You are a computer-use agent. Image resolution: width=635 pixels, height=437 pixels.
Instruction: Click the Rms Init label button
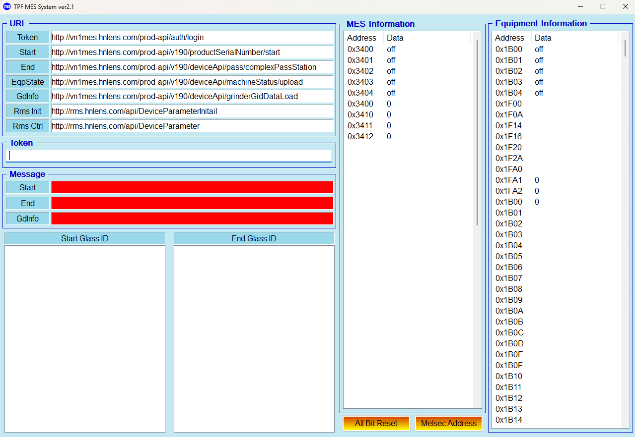point(28,111)
